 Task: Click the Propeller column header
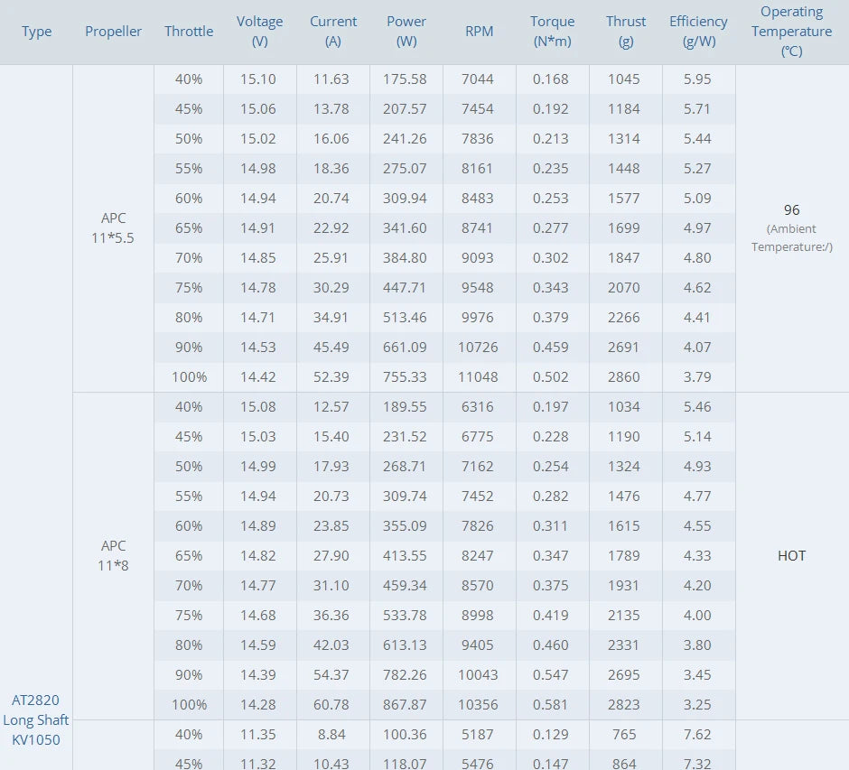(x=114, y=32)
